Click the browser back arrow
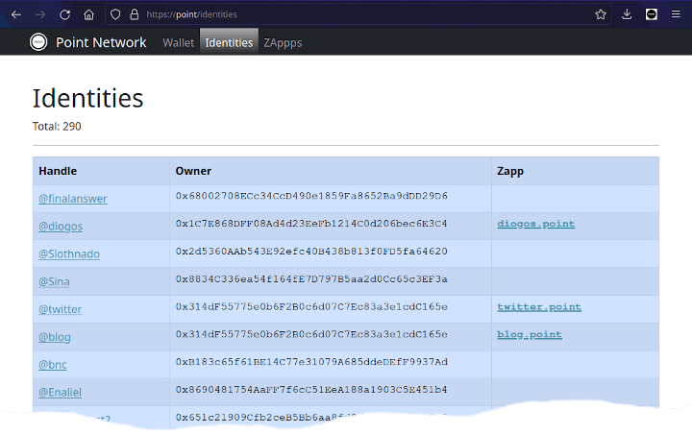 coord(15,14)
